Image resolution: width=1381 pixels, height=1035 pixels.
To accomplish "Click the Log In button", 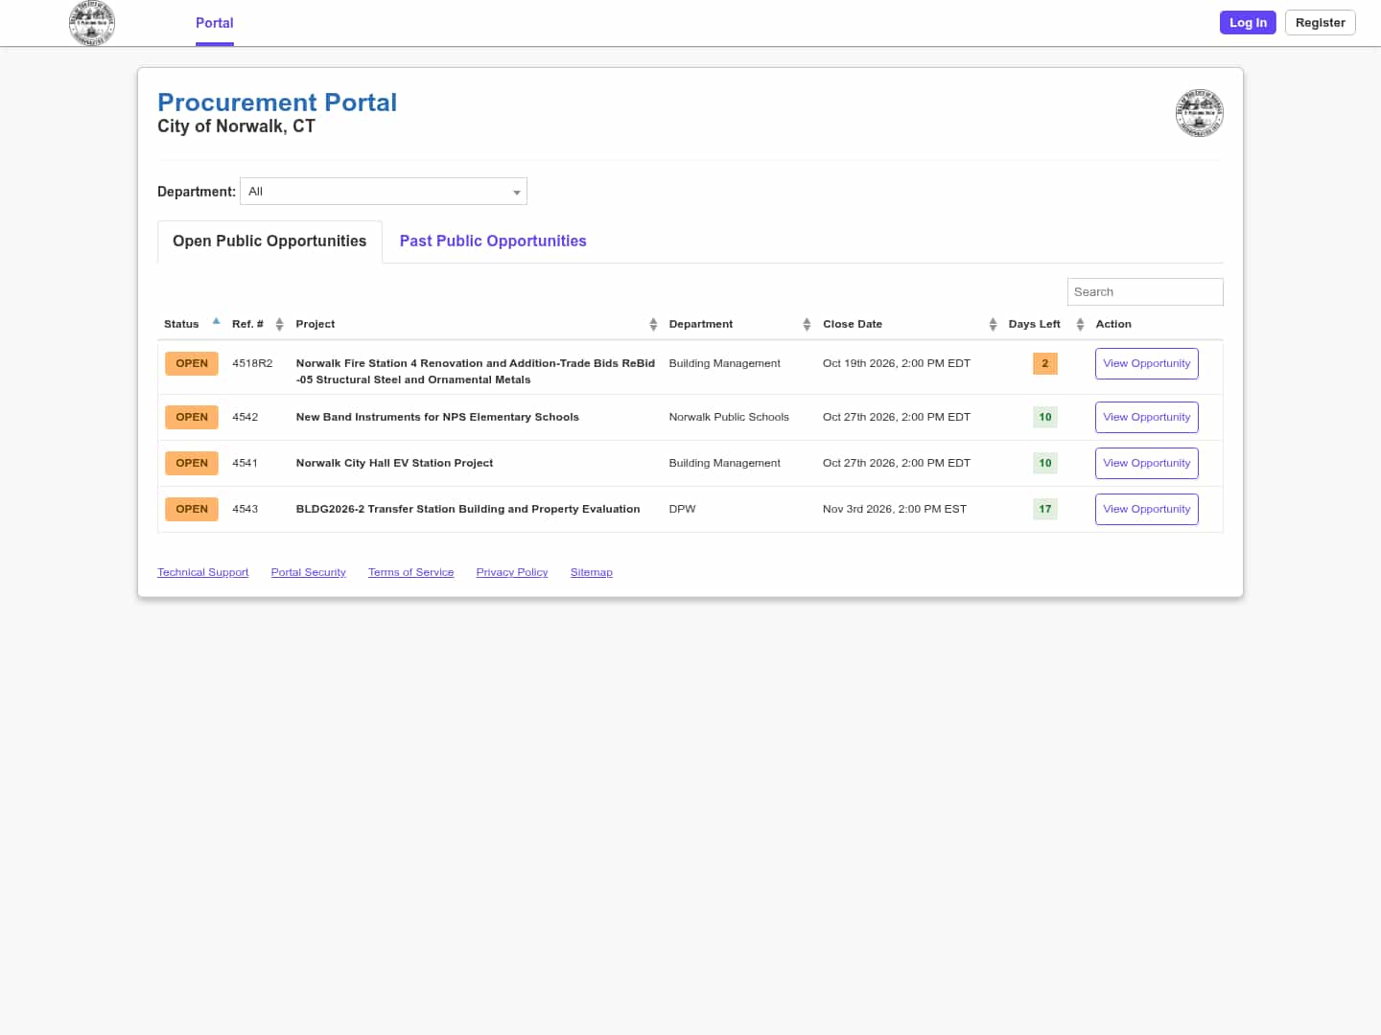I will (x=1248, y=23).
